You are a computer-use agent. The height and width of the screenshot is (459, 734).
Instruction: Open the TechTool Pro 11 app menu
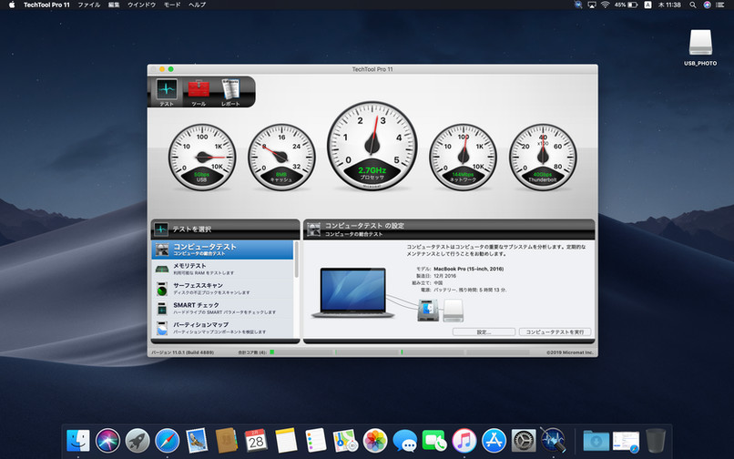[x=46, y=5]
